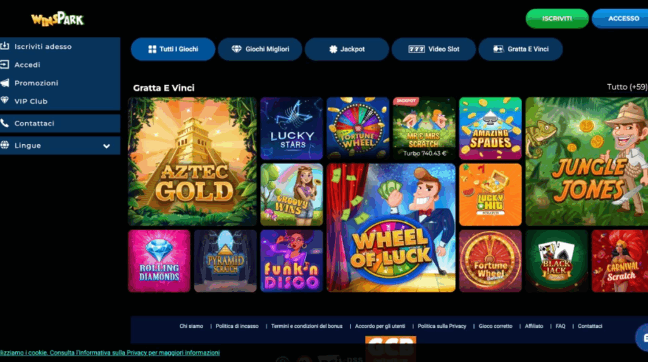Click the Iscriviti adesso sidebar icon
This screenshot has width=648, height=362.
[4, 46]
